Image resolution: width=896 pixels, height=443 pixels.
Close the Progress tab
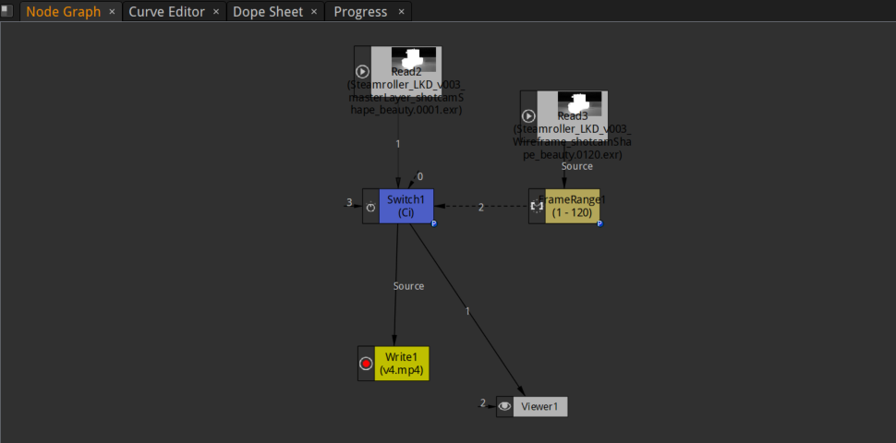402,12
